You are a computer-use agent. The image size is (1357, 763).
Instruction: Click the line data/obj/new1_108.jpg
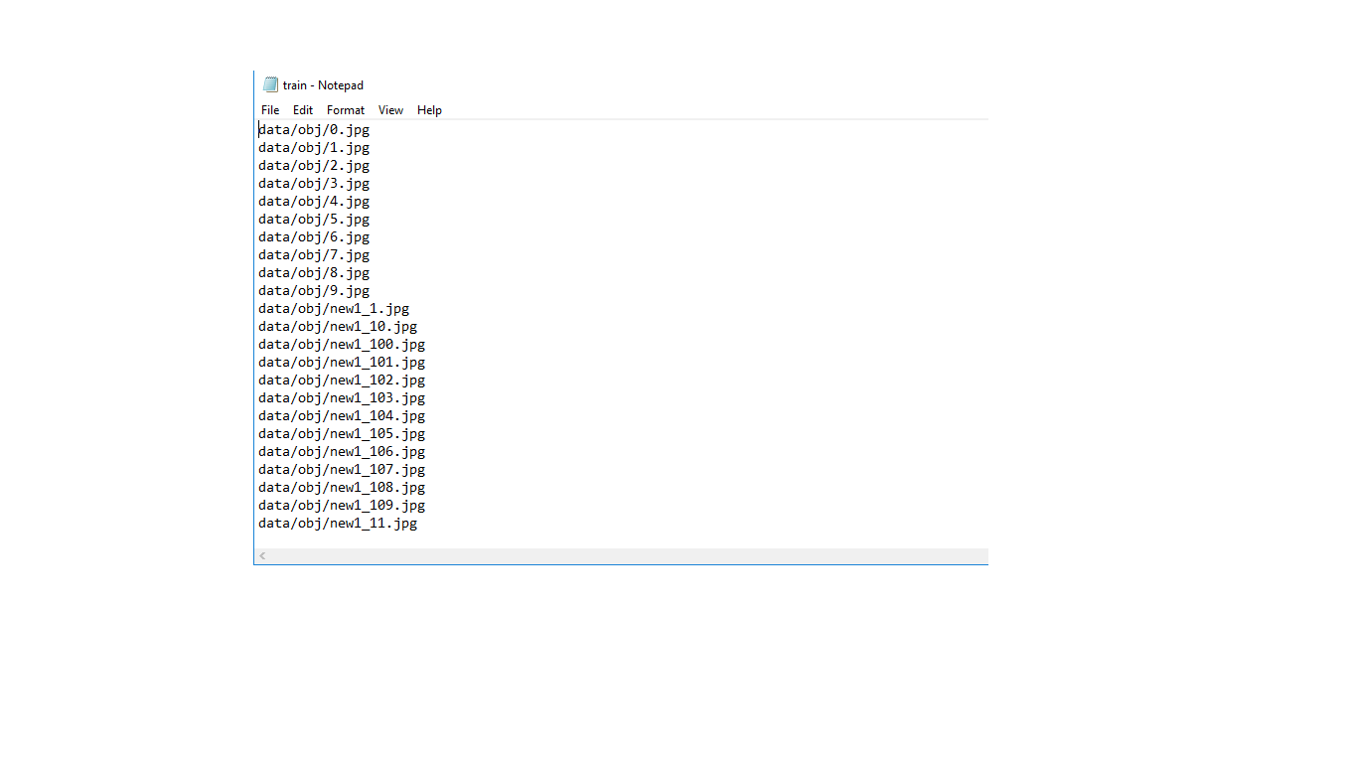(x=342, y=488)
